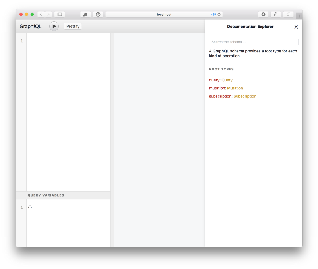Reload the page with refresh icon

click(x=219, y=14)
